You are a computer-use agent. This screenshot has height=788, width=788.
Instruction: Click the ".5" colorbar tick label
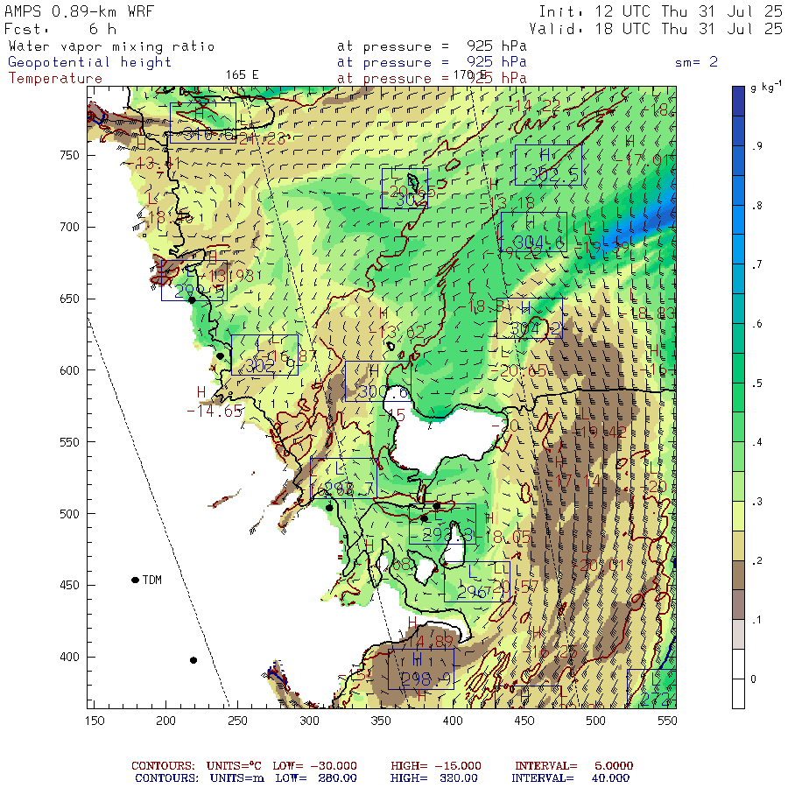[756, 383]
